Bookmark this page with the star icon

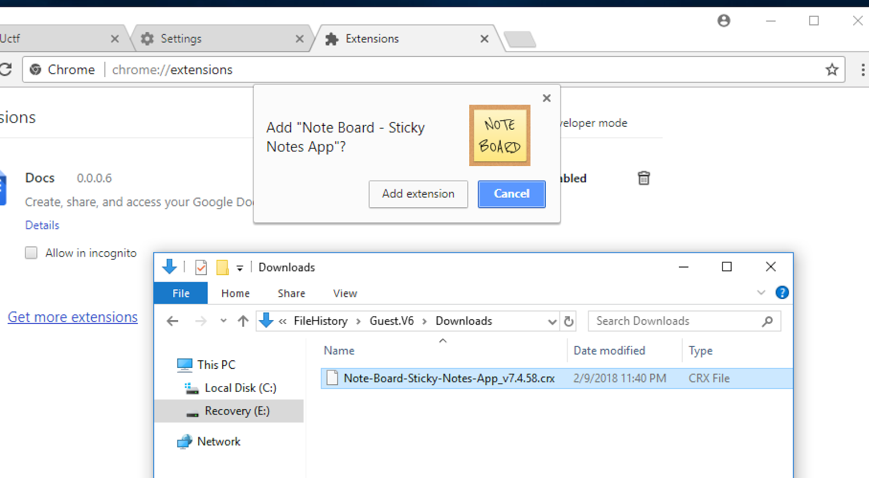point(832,69)
